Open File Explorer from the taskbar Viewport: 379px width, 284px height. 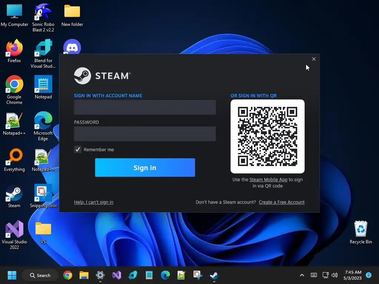(x=84, y=275)
